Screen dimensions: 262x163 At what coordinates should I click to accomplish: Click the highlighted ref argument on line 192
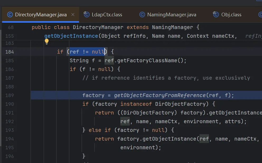point(125,121)
